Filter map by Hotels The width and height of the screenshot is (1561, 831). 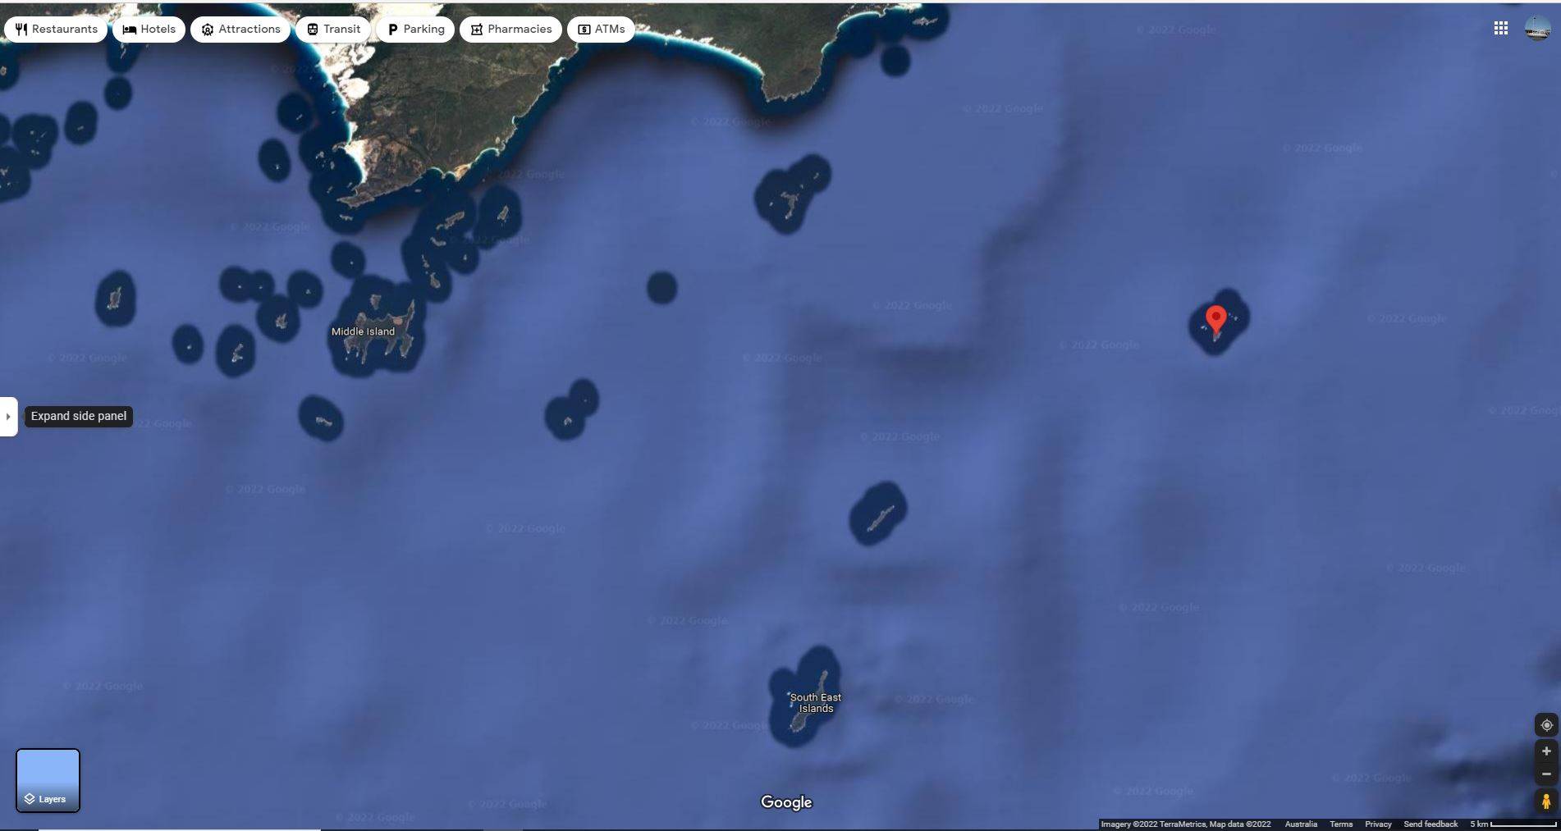pyautogui.click(x=149, y=30)
